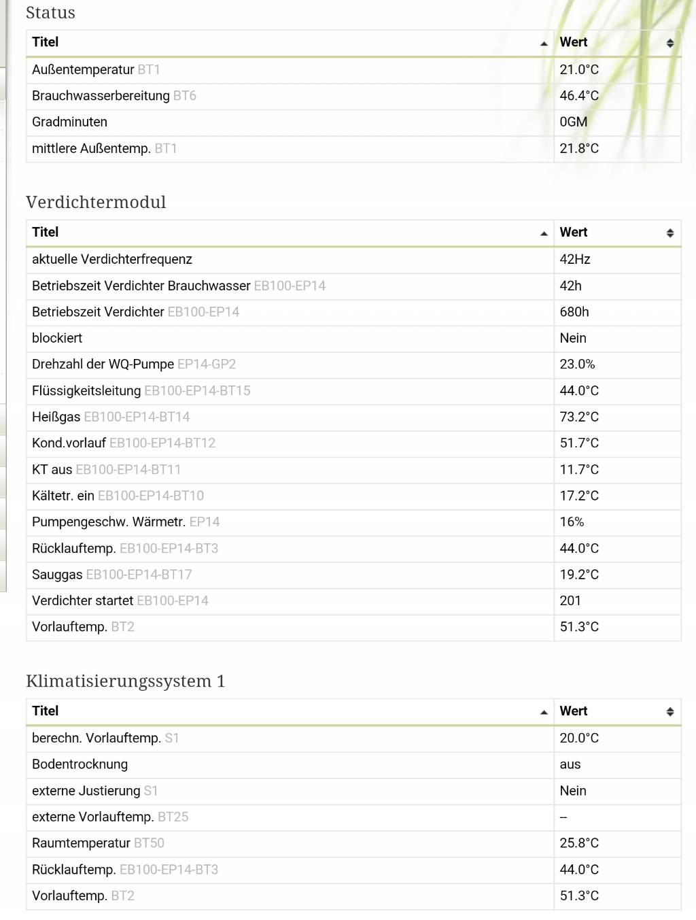Sort Klimatisierungssystem 1 table by Titel arrow
Image resolution: width=696 pixels, height=920 pixels.
click(x=544, y=712)
